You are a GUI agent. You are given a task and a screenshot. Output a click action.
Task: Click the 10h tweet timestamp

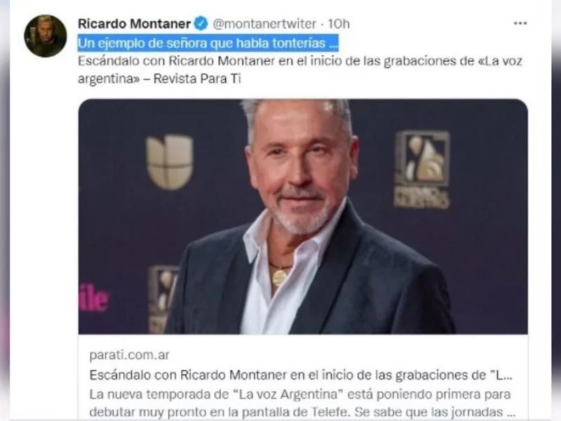click(339, 24)
